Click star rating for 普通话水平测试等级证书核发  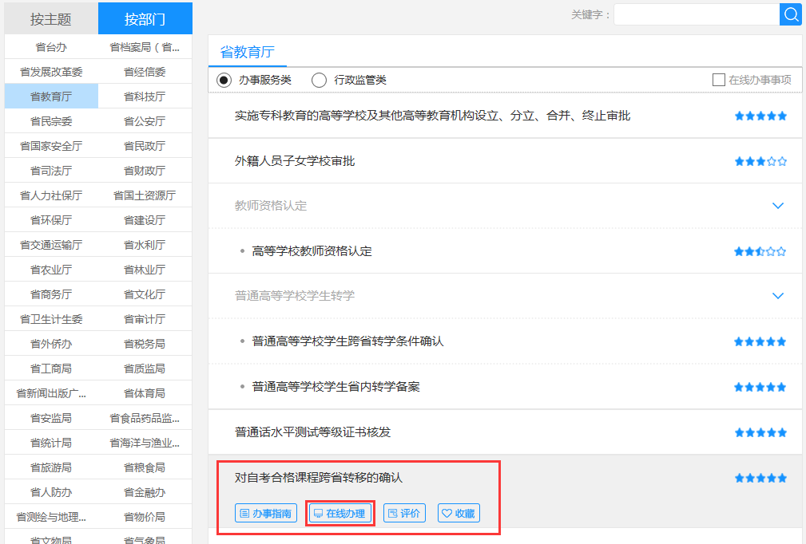(760, 432)
